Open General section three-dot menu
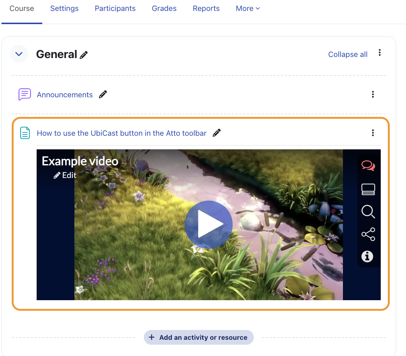This screenshot has height=356, width=406. [x=380, y=52]
